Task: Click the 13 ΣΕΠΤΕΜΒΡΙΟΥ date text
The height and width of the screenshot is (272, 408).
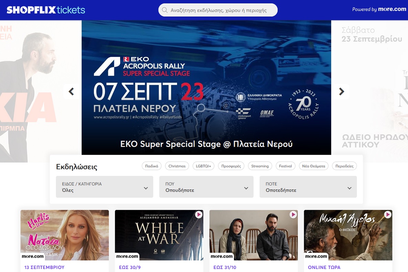Action: (x=44, y=267)
